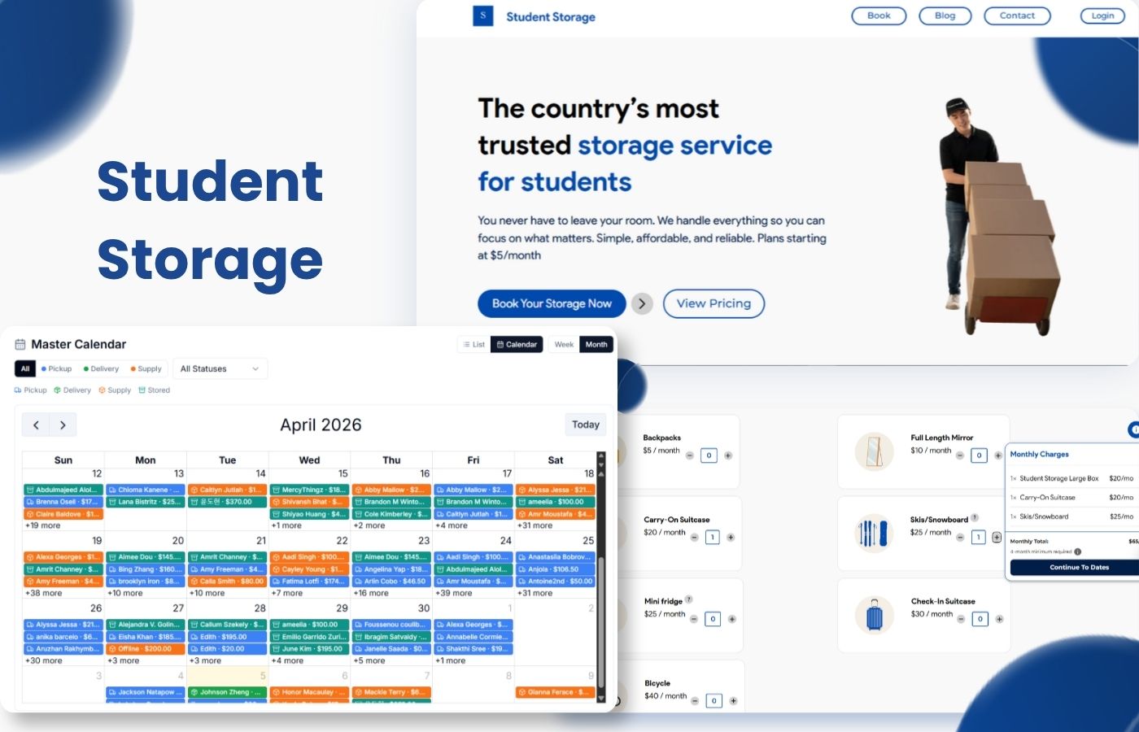Filter calendar by Delivery type
The image size is (1139, 732).
pyautogui.click(x=101, y=368)
